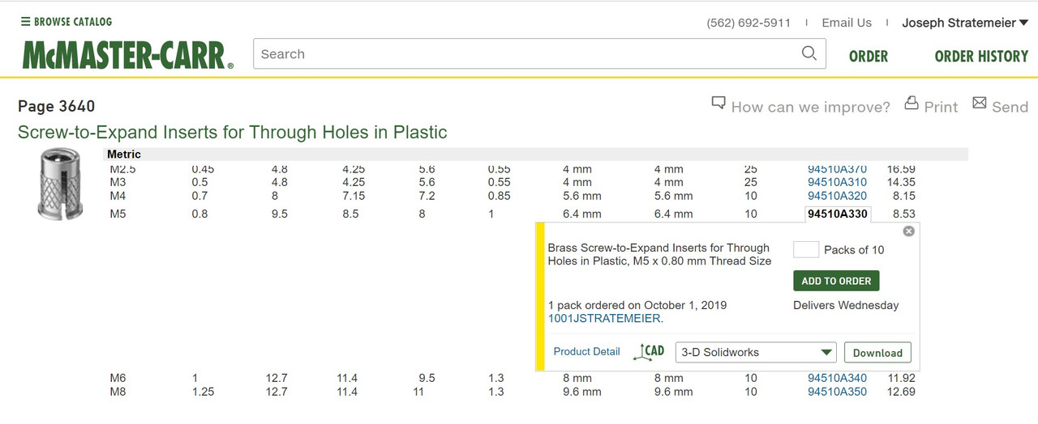Click the price 8.53
Image resolution: width=1038 pixels, height=424 pixels.
(903, 214)
